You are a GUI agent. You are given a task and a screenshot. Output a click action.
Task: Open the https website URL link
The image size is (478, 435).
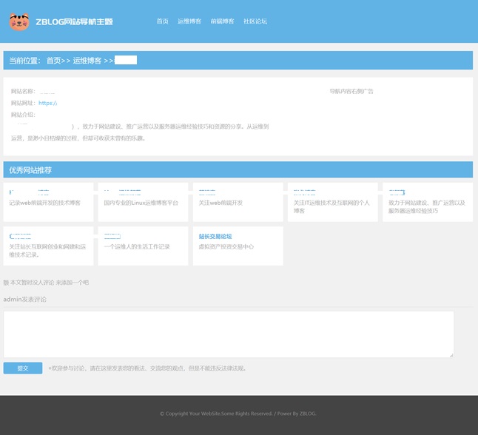pos(48,103)
